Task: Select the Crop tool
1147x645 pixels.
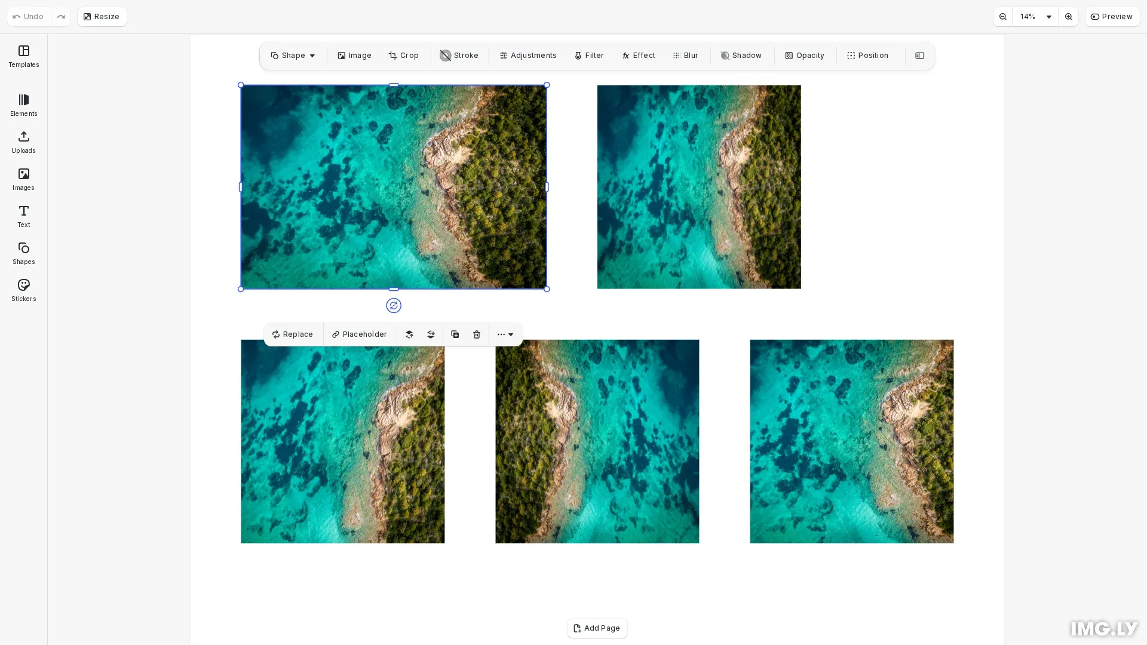Action: tap(404, 55)
